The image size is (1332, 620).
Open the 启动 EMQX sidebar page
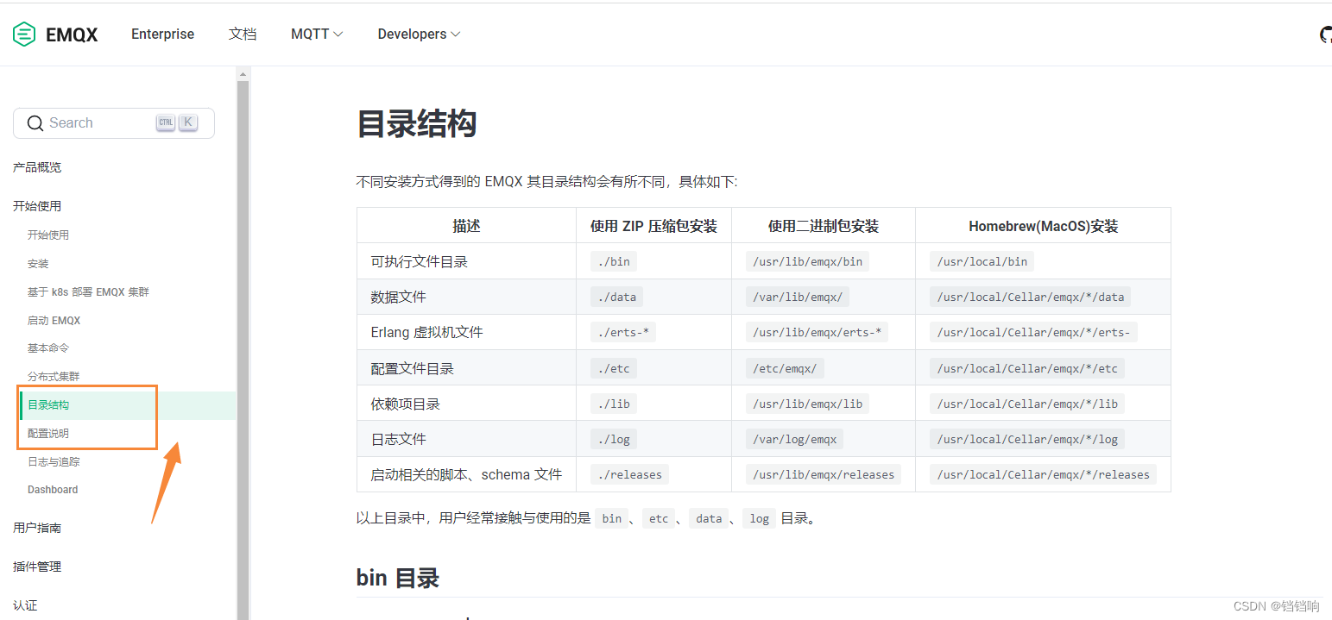[54, 321]
